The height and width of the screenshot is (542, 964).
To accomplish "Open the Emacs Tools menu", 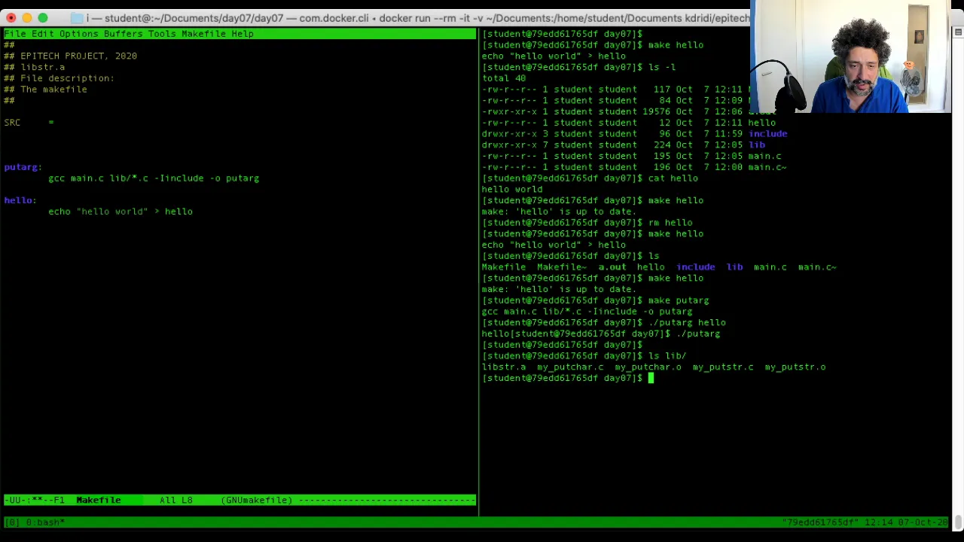I will 162,34.
